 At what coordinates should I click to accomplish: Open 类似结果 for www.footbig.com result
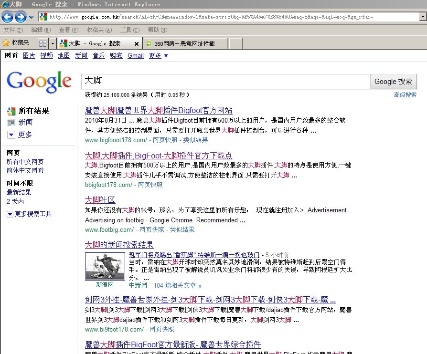[x=182, y=230]
